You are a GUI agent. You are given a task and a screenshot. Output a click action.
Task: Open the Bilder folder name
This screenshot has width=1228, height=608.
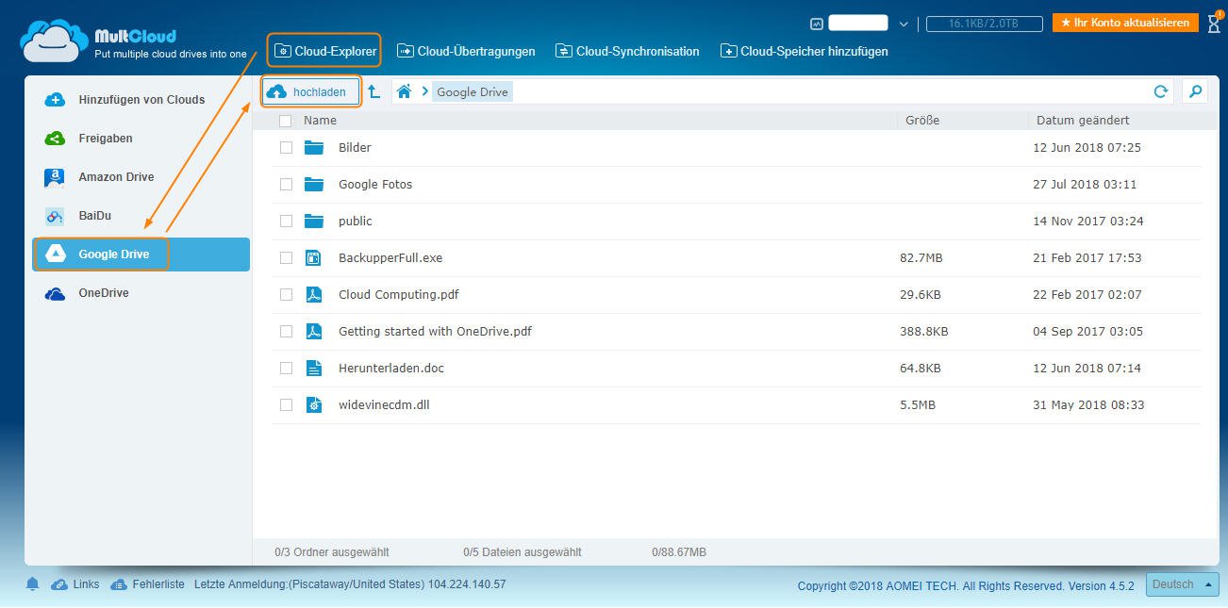click(x=355, y=147)
